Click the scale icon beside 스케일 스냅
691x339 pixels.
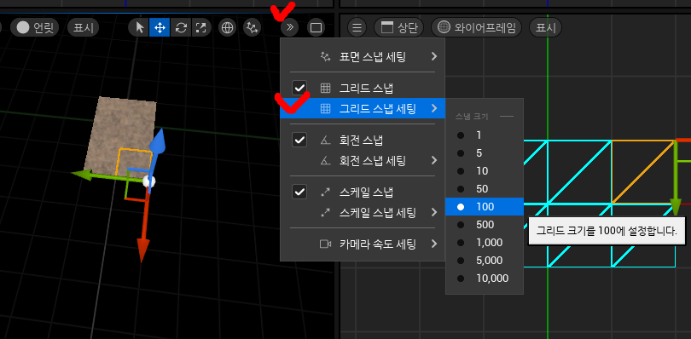pyautogui.click(x=325, y=192)
